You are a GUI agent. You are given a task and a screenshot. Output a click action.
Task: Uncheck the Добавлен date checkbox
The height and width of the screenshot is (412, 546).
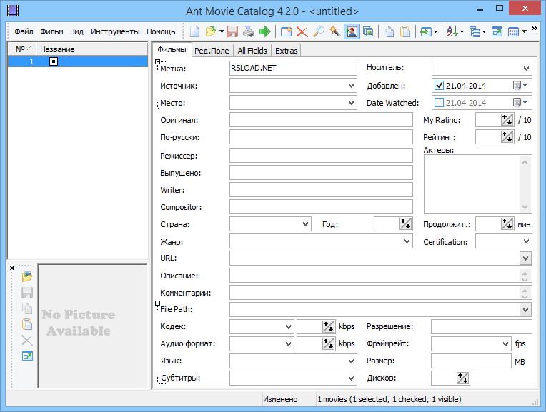point(439,85)
